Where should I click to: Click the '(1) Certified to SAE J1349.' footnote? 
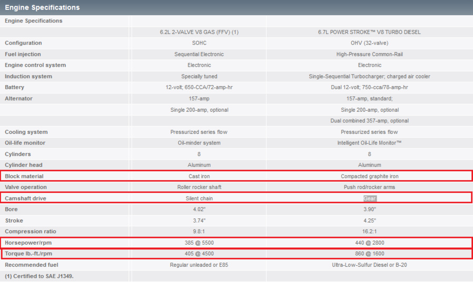39,276
